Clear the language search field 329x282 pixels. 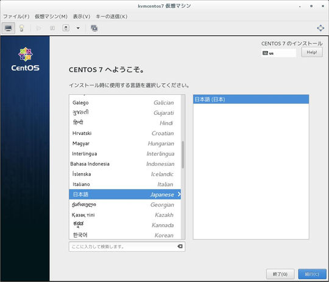click(180, 246)
